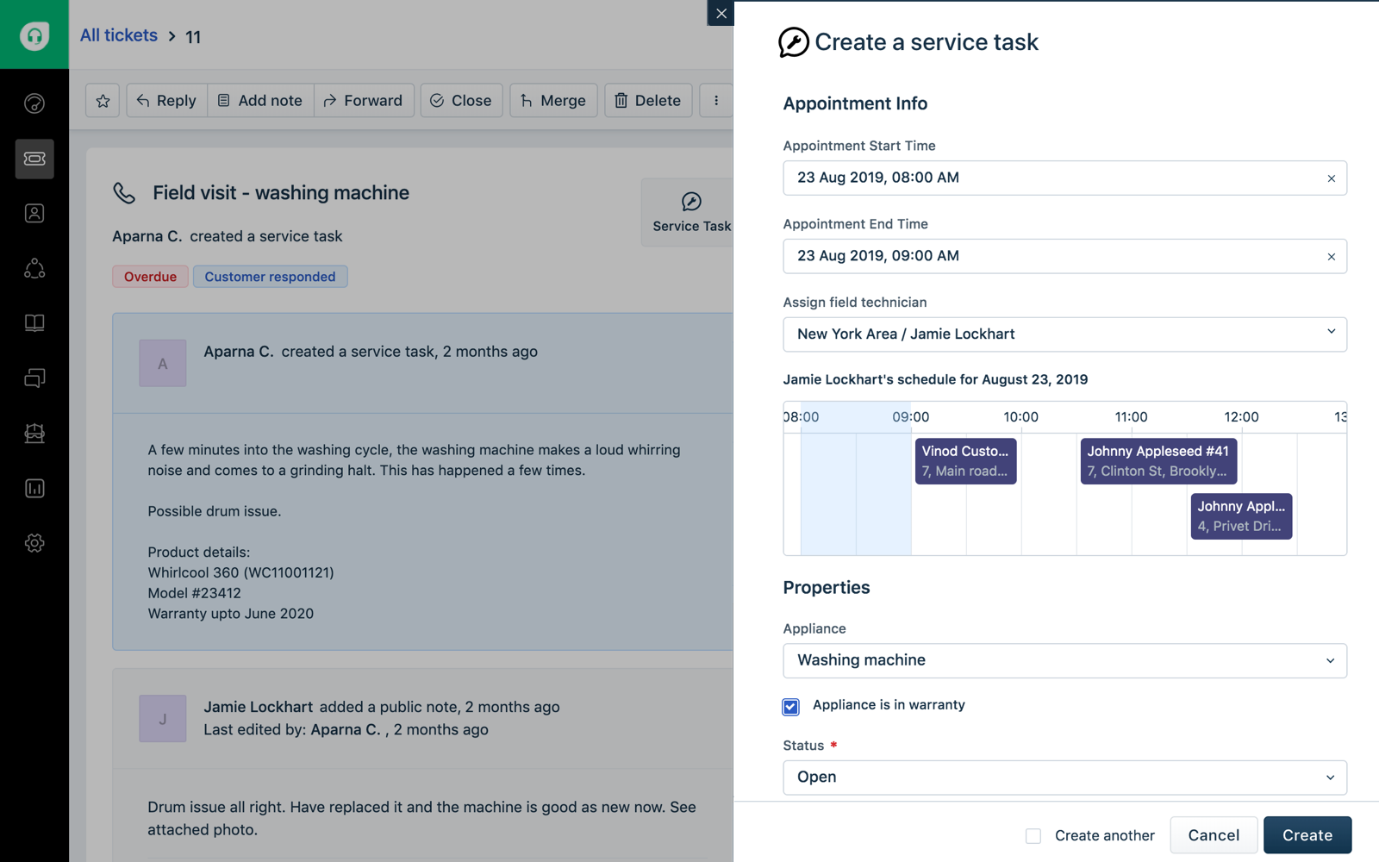
Task: Go back to All tickets
Action: pyautogui.click(x=119, y=35)
